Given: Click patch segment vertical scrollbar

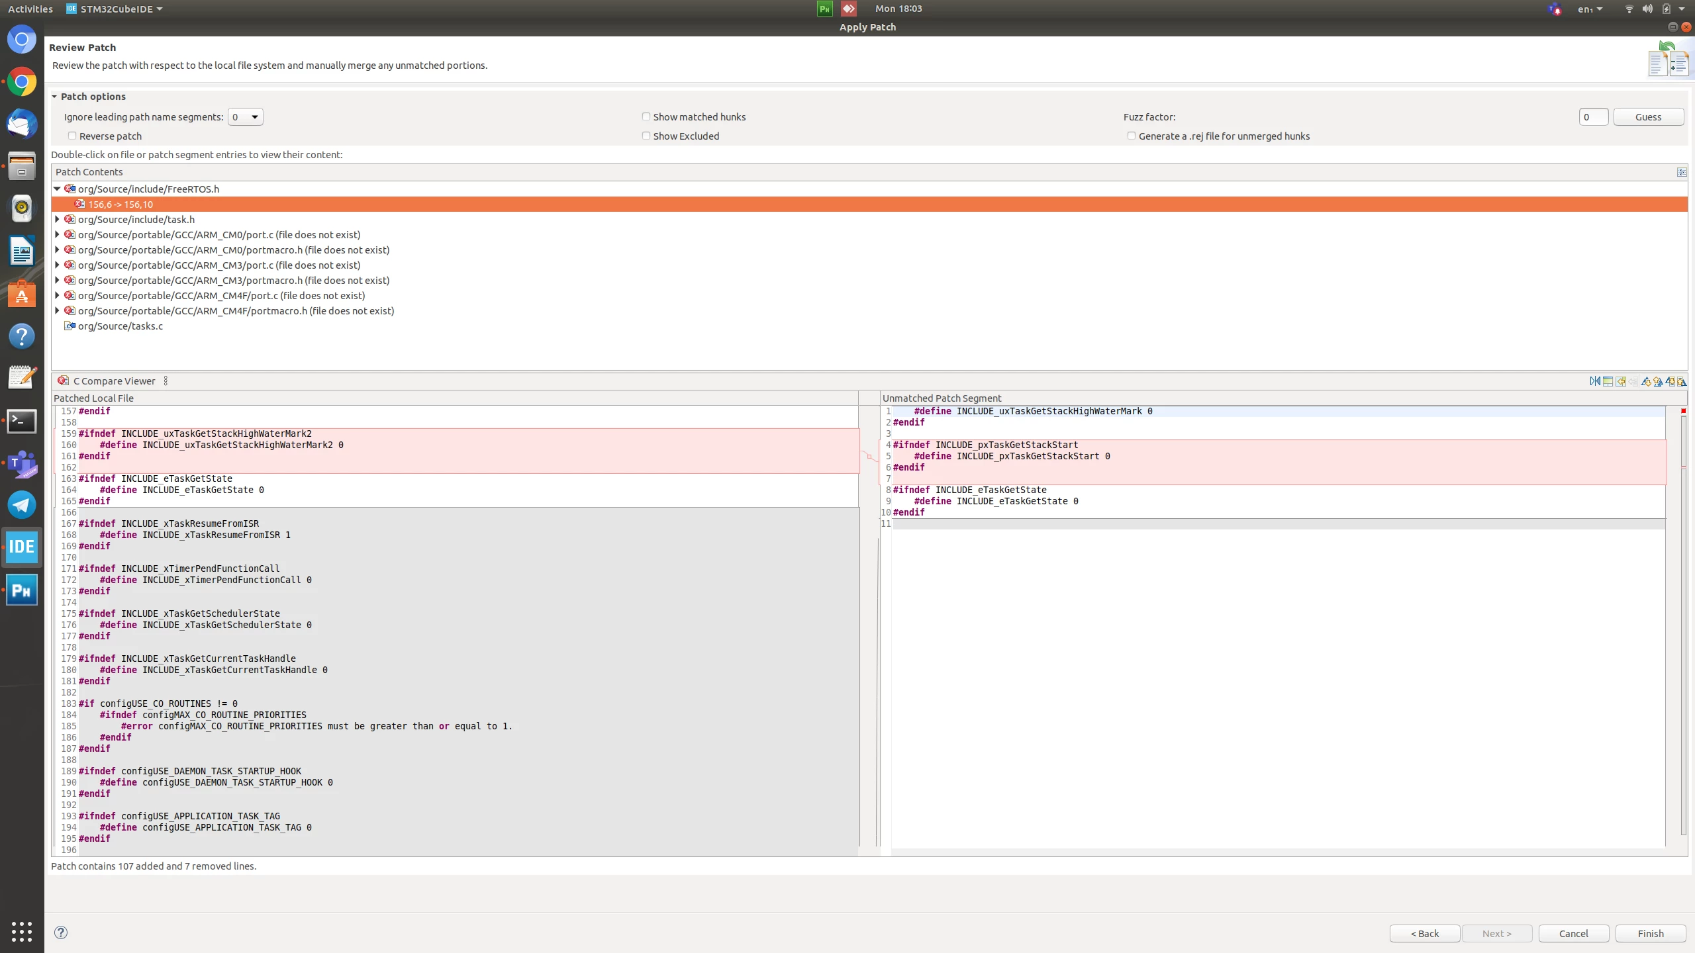Looking at the screenshot, I should coord(1684,625).
